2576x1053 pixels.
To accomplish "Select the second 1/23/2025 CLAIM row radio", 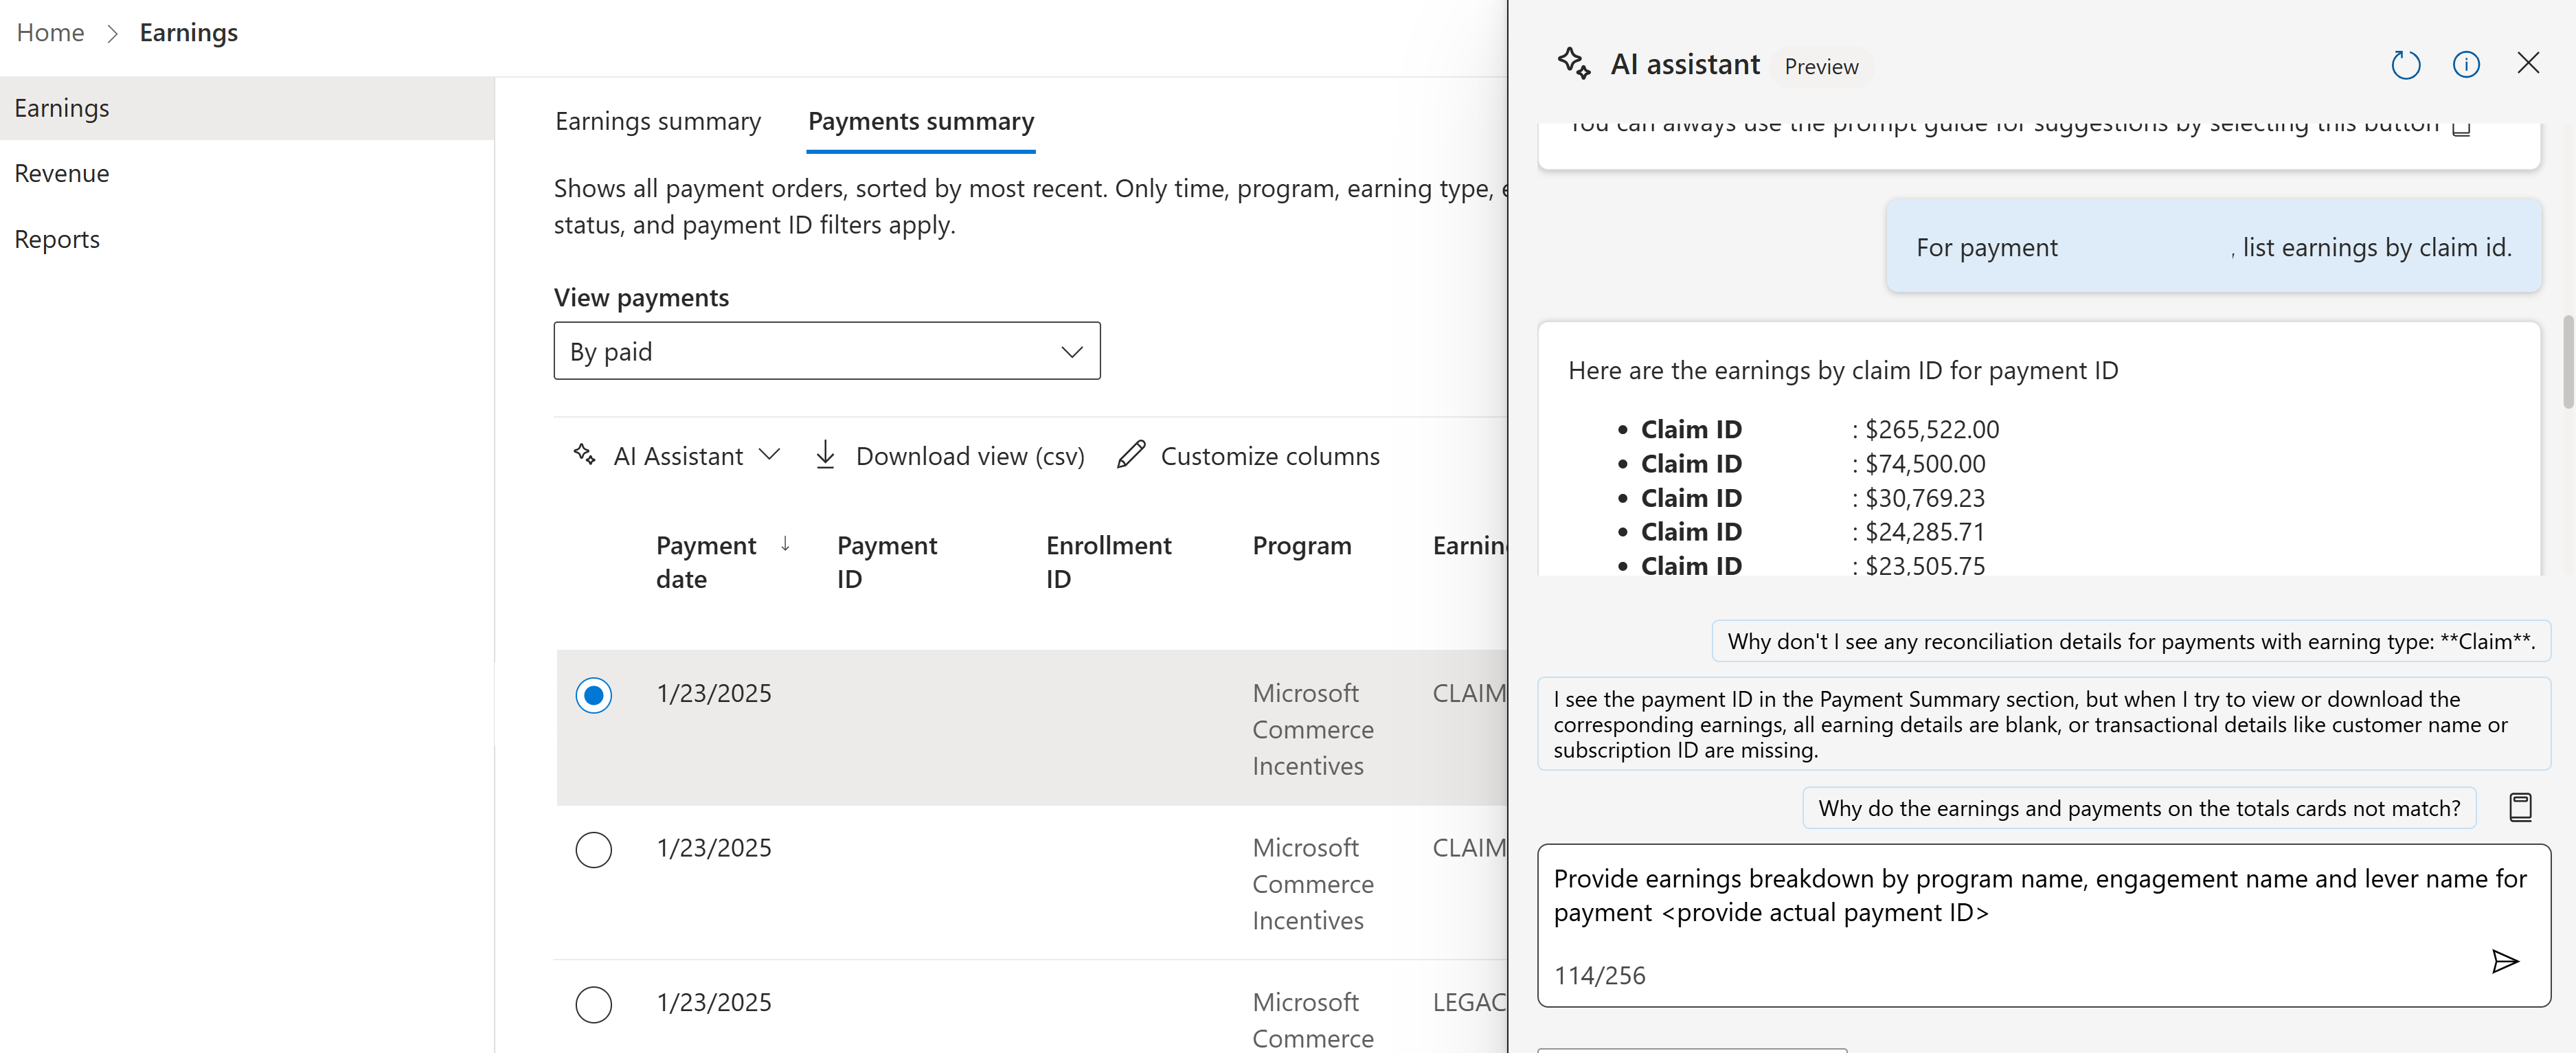I will tap(593, 849).
